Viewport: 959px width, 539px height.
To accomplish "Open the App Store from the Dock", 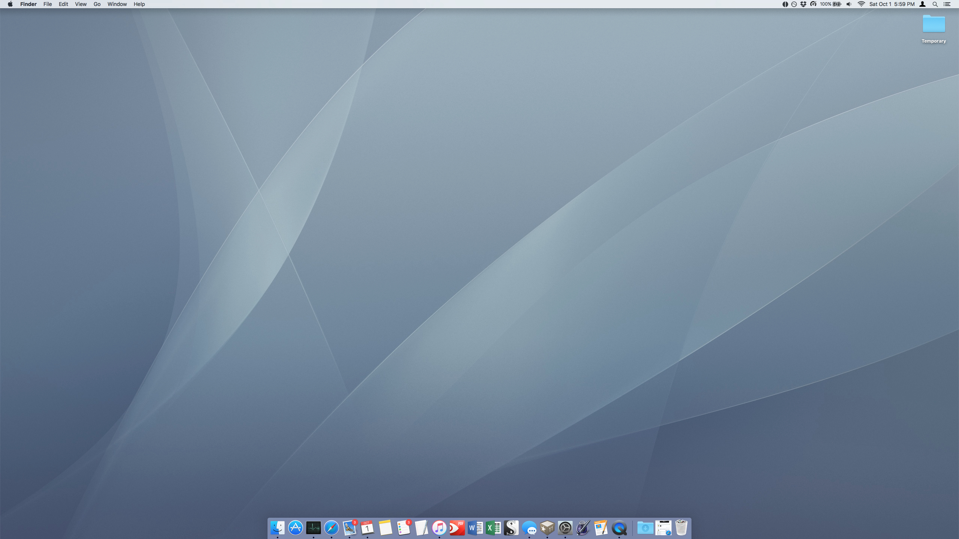I will click(296, 528).
